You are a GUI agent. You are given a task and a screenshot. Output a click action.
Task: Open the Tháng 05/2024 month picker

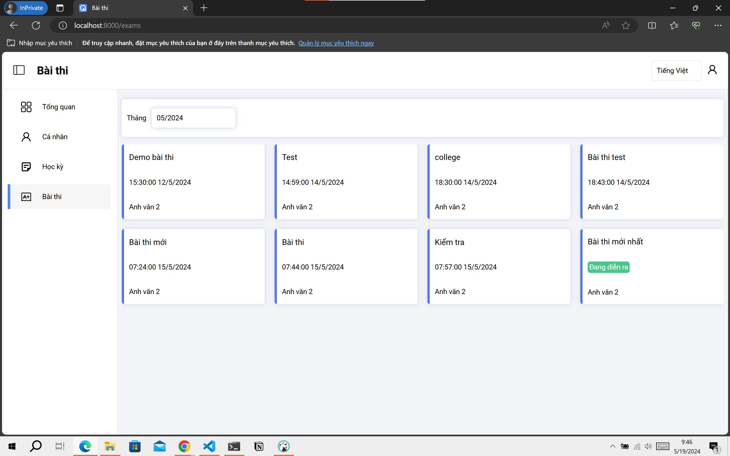[193, 118]
